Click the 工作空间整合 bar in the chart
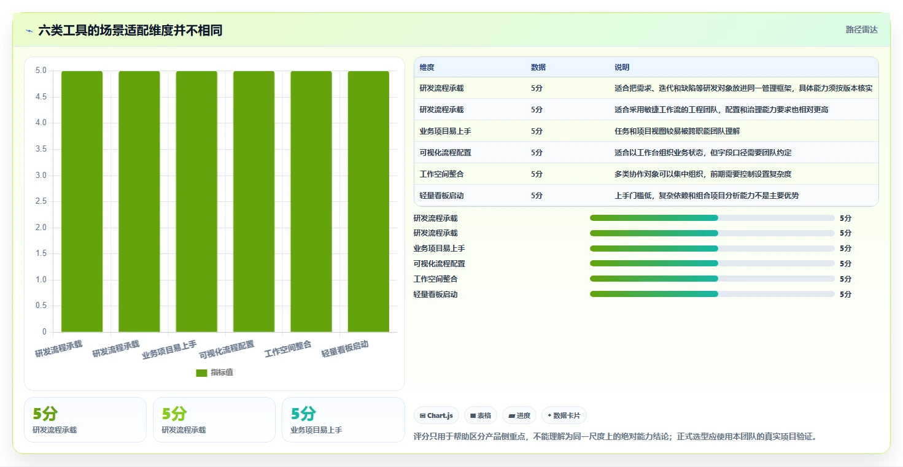Image resolution: width=903 pixels, height=467 pixels. [311, 201]
